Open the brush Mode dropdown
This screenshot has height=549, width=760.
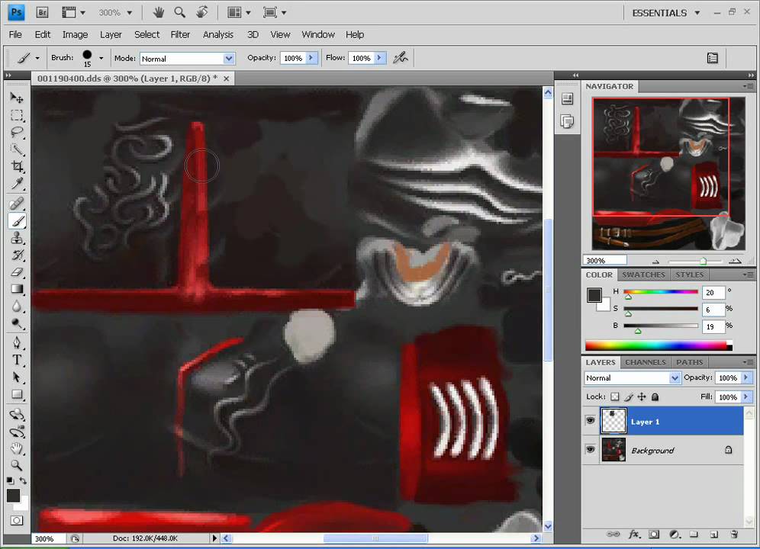point(228,59)
